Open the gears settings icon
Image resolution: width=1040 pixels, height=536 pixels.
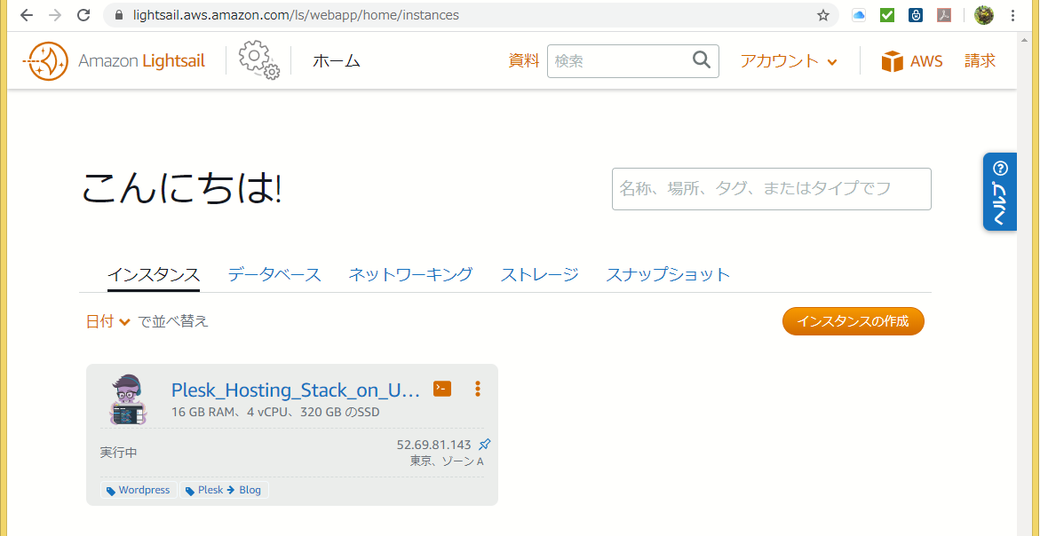258,60
